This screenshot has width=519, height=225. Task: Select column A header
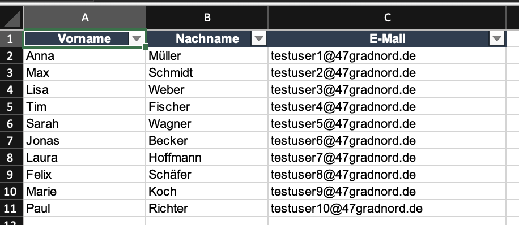[x=85, y=18]
